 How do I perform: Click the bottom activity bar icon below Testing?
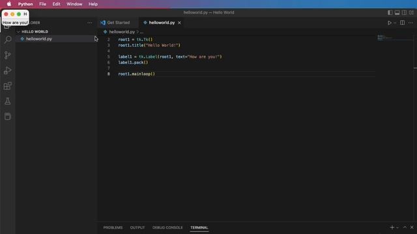coord(8,116)
